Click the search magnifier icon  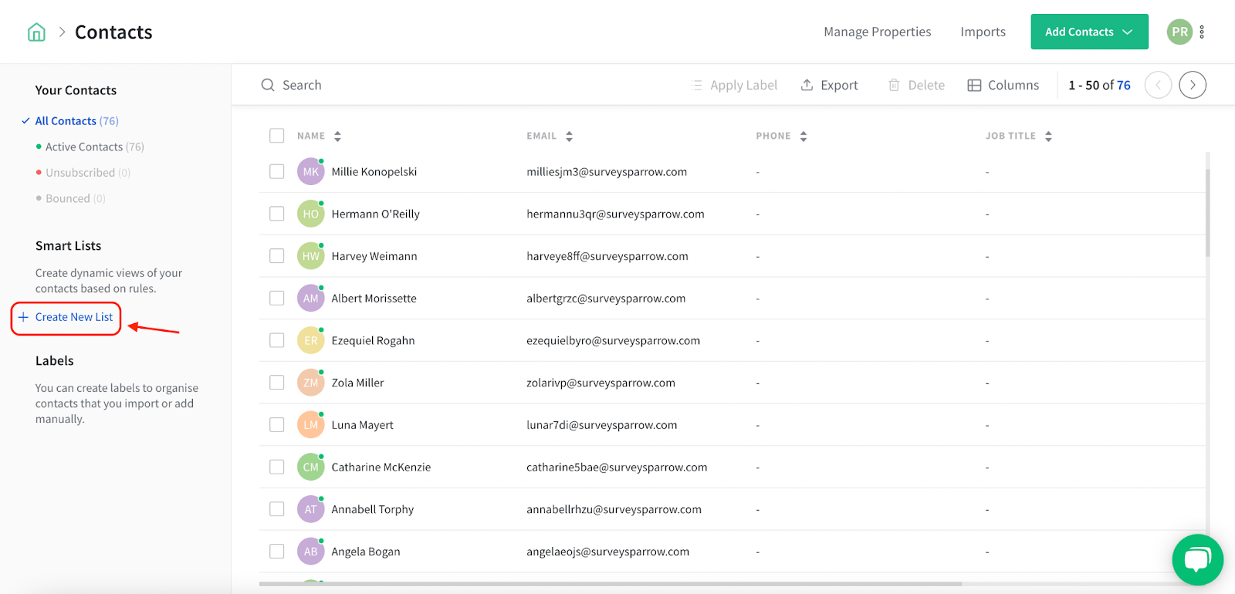(x=268, y=85)
